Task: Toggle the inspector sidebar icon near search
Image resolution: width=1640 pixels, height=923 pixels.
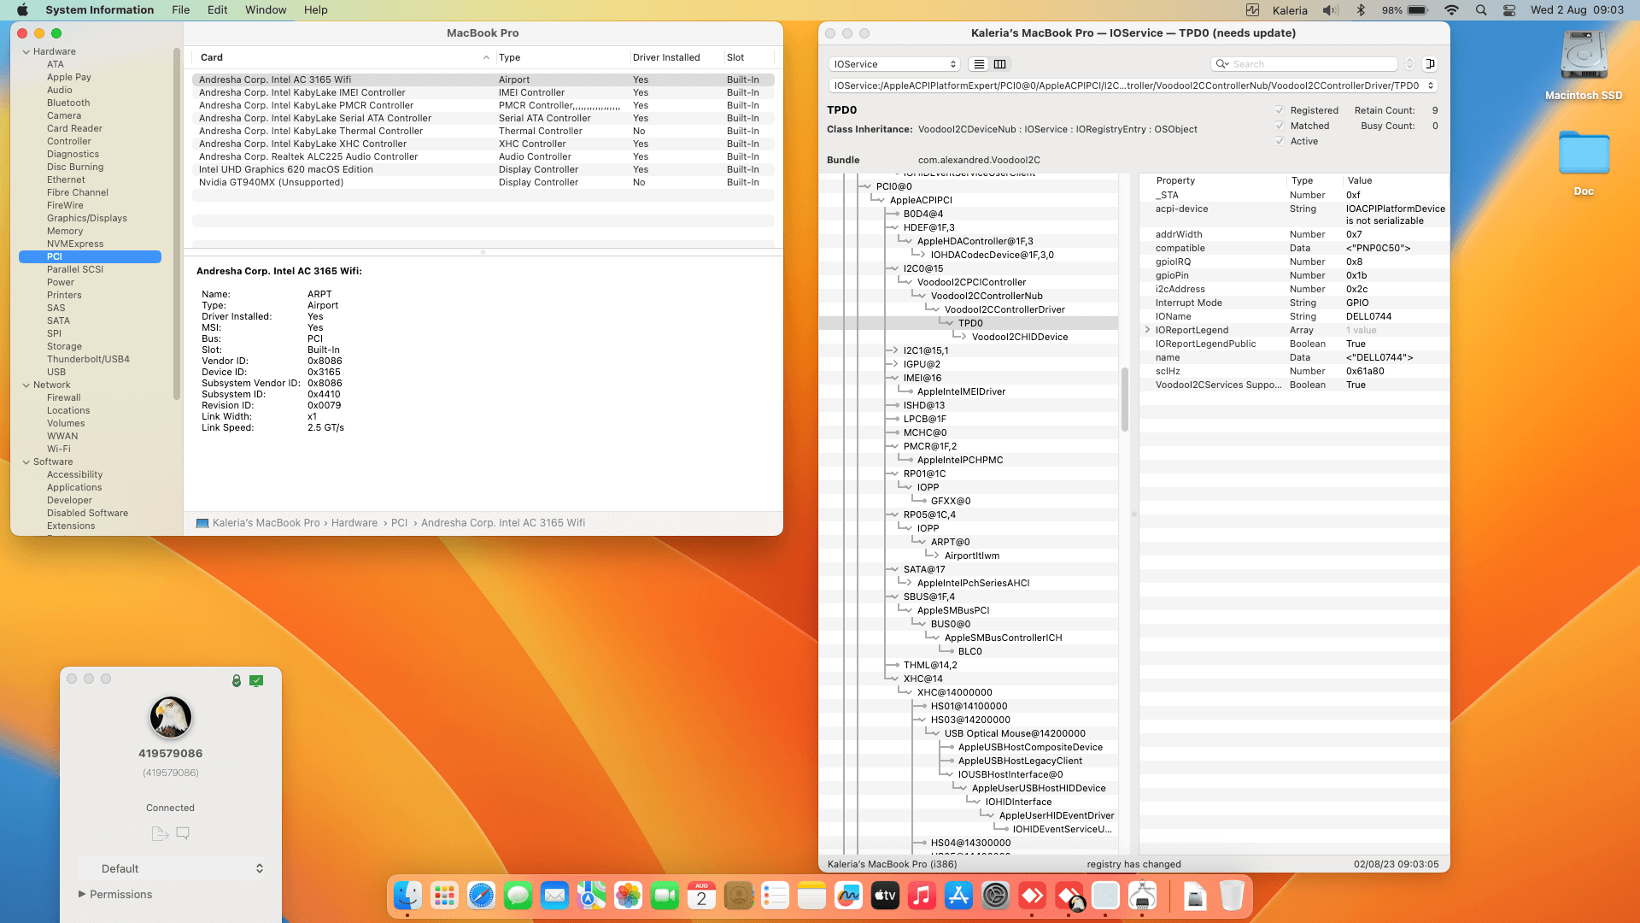Action: coord(1430,64)
